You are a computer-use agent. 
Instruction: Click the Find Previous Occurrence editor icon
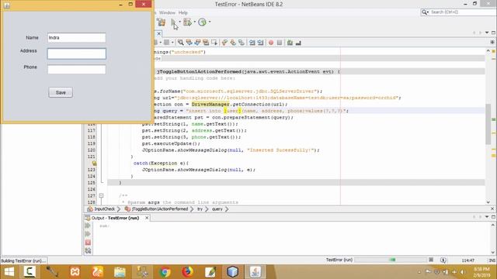[x=189, y=43]
